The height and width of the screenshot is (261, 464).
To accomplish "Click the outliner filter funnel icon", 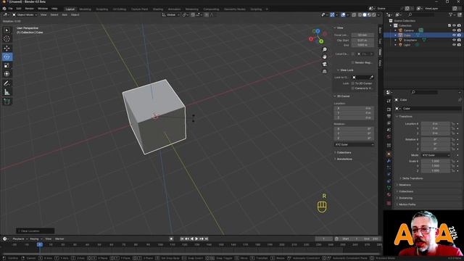I will 451,14.
